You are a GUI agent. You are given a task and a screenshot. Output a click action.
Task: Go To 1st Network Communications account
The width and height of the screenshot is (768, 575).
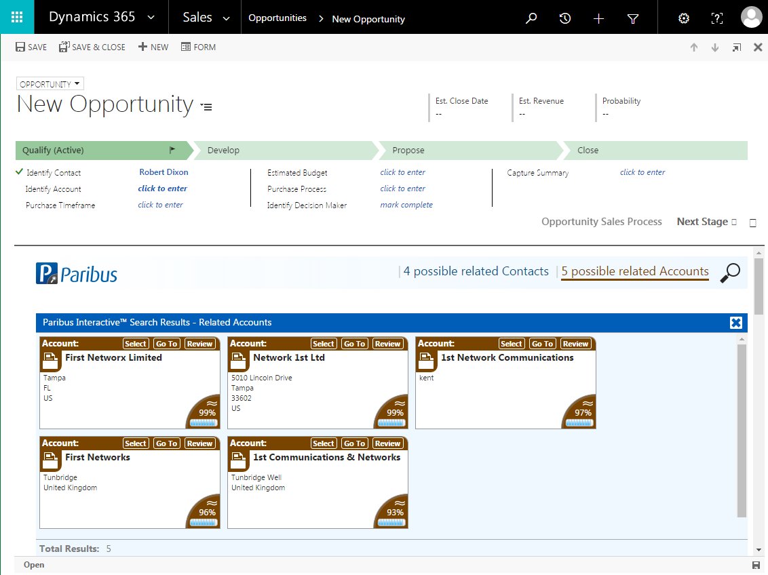542,344
